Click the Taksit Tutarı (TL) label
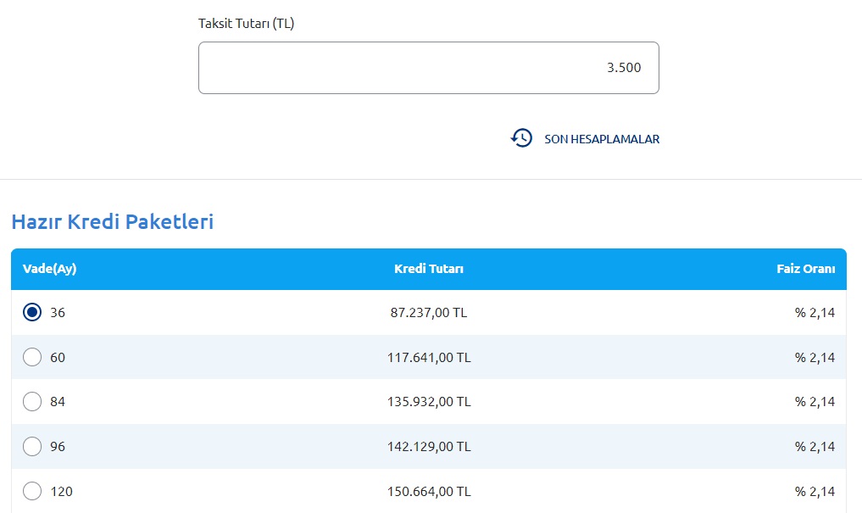Image resolution: width=862 pixels, height=513 pixels. [x=247, y=24]
